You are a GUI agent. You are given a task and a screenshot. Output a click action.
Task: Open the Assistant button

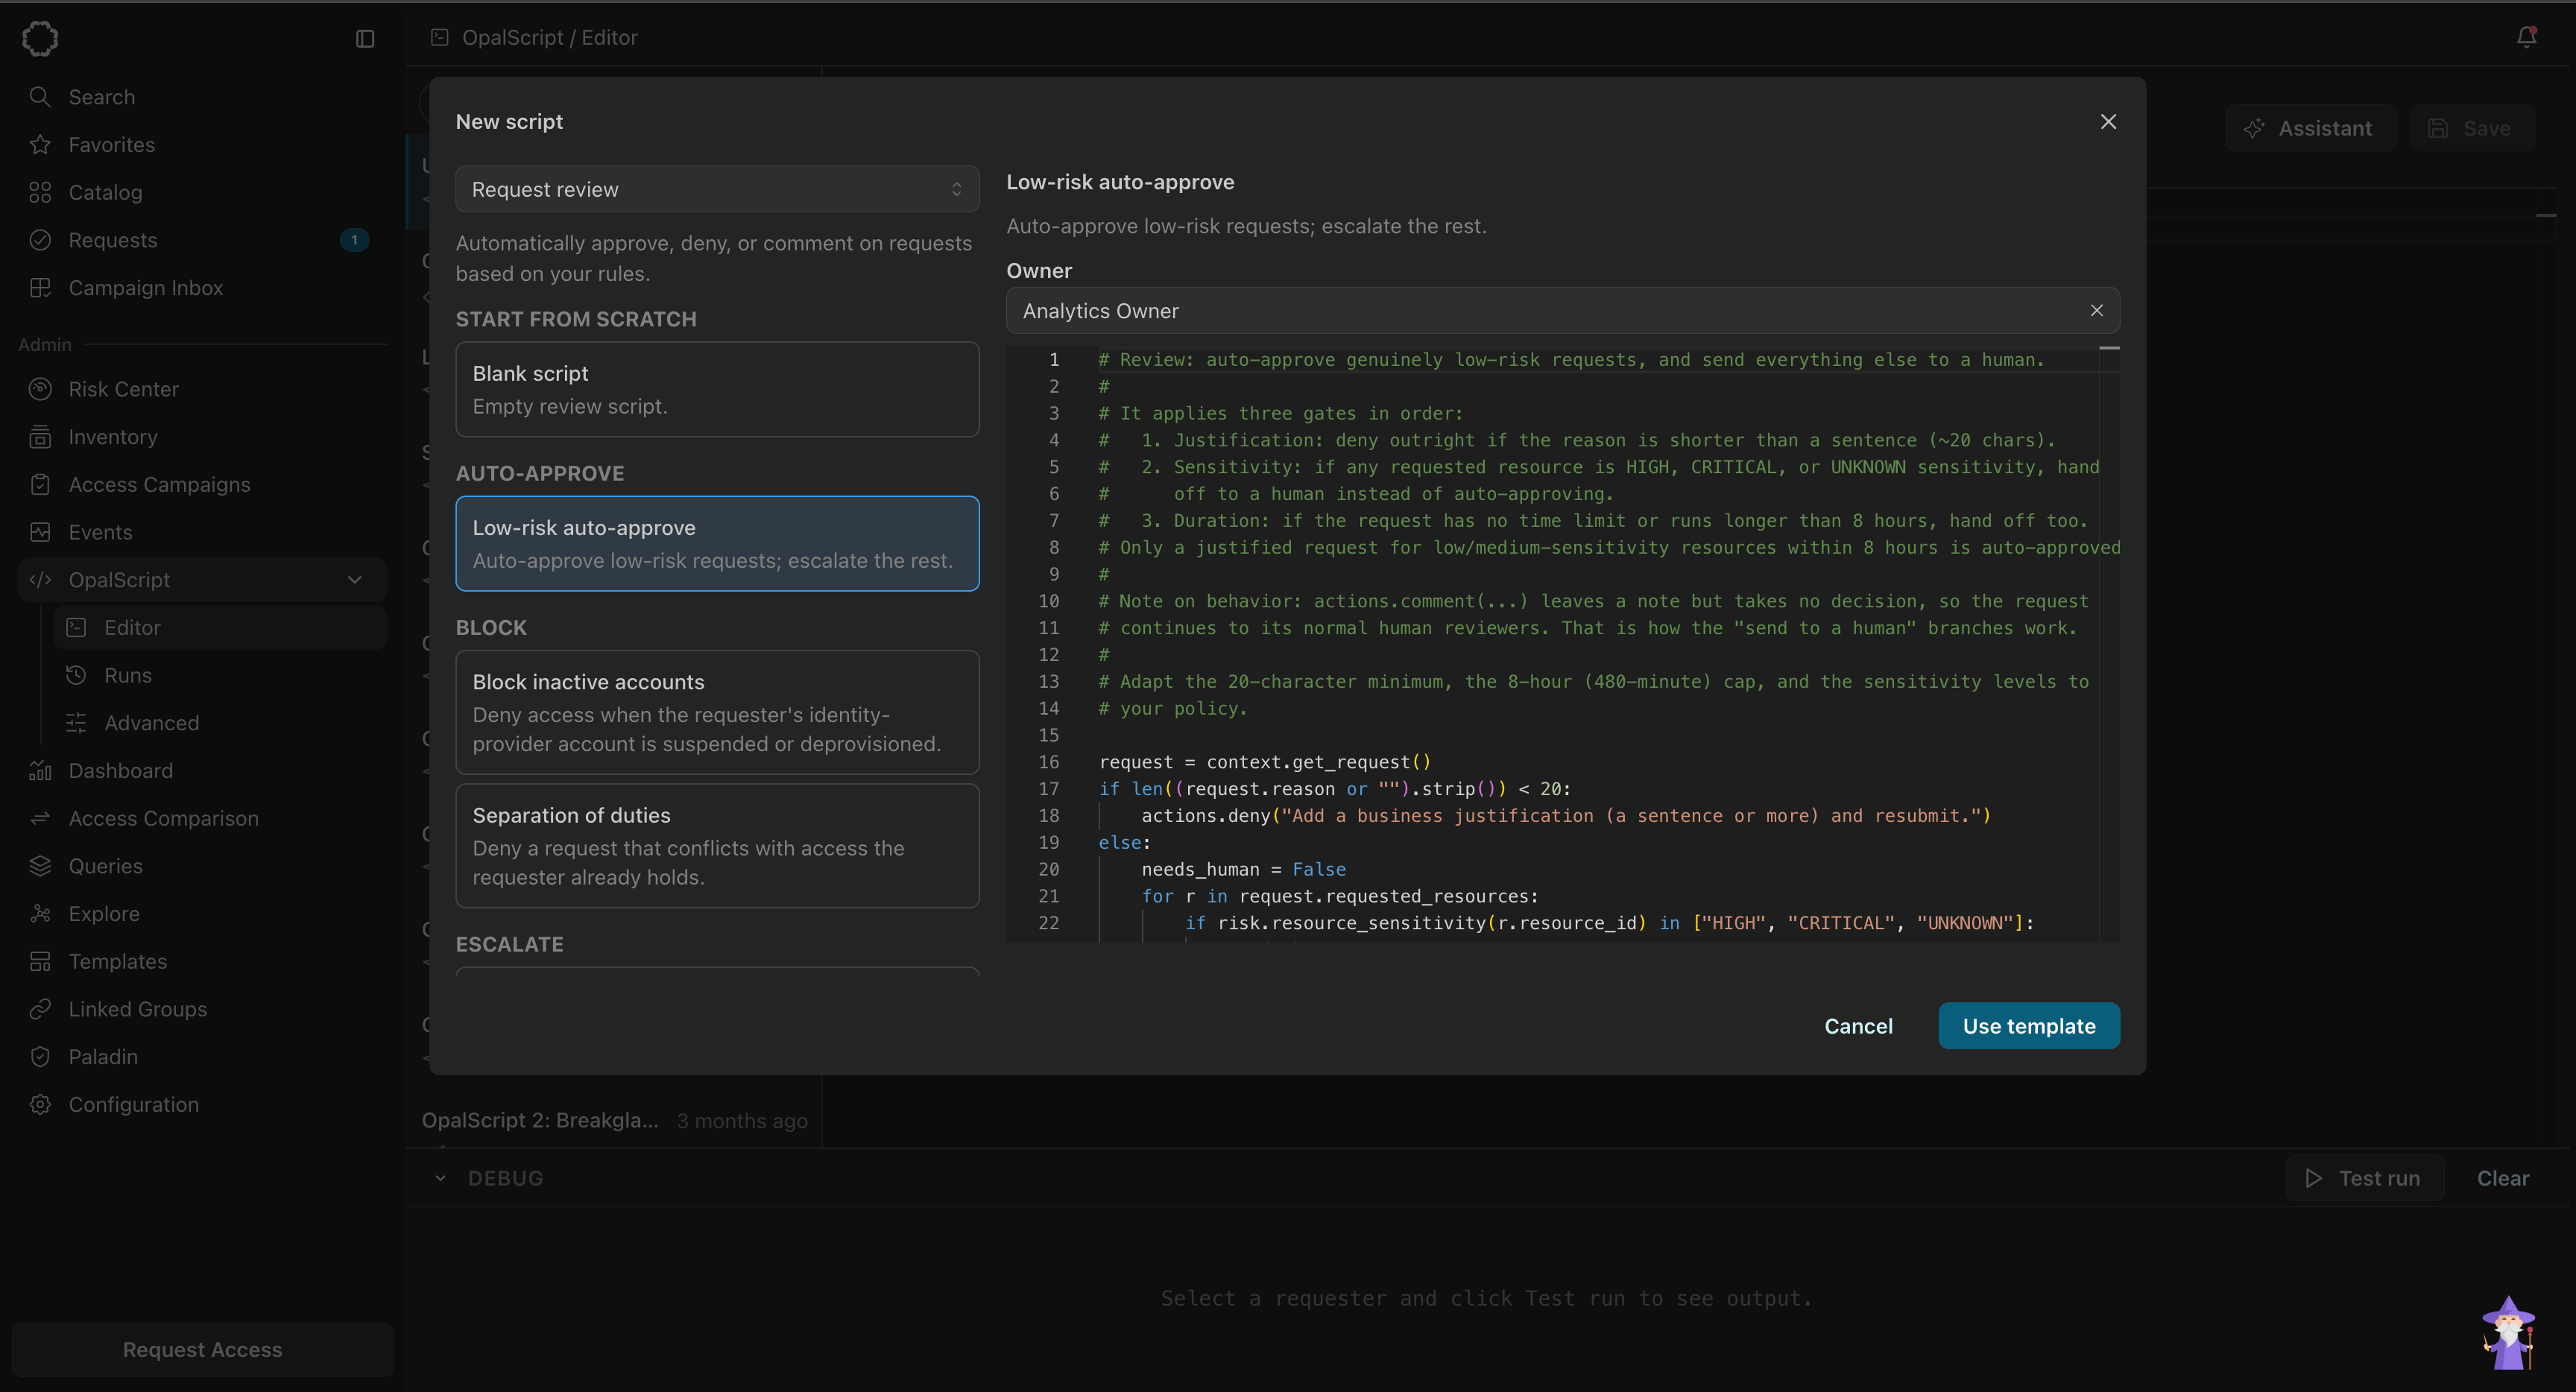coord(2310,128)
